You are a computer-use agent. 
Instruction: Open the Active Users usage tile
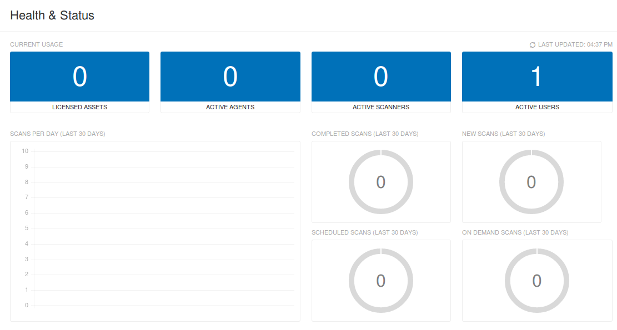(537, 82)
